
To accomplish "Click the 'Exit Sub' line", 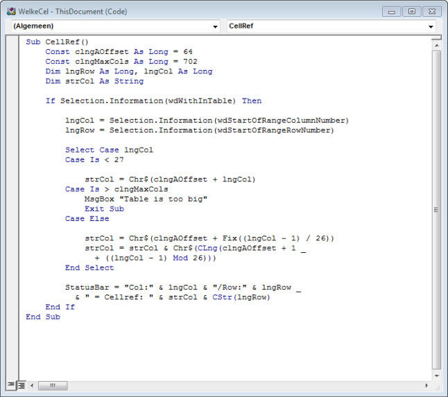I will tap(104, 209).
